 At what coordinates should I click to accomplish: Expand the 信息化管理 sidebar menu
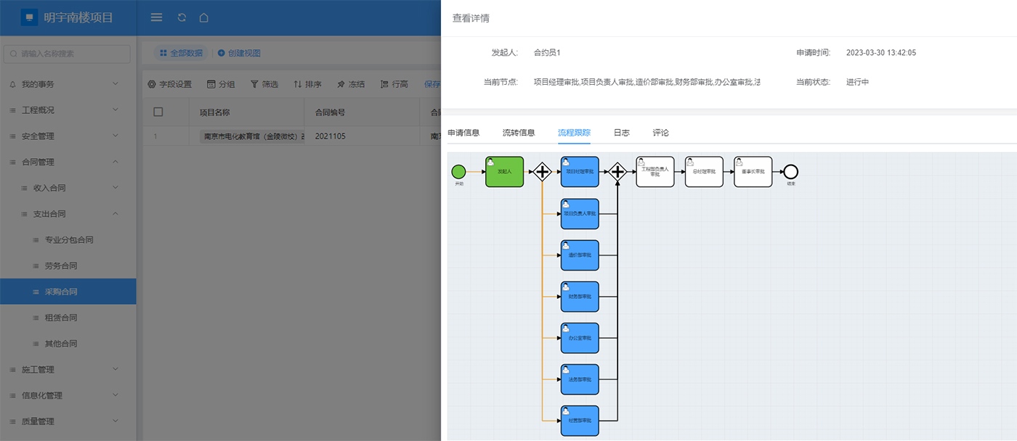point(68,395)
